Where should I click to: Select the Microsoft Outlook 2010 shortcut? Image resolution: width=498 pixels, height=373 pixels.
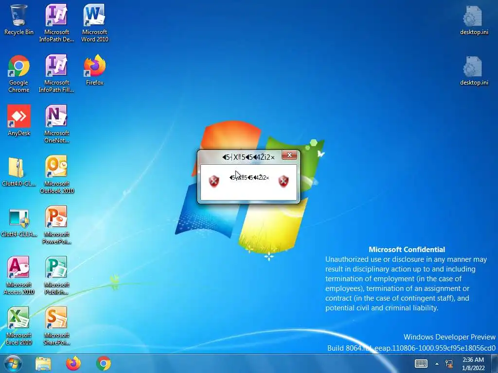click(56, 174)
